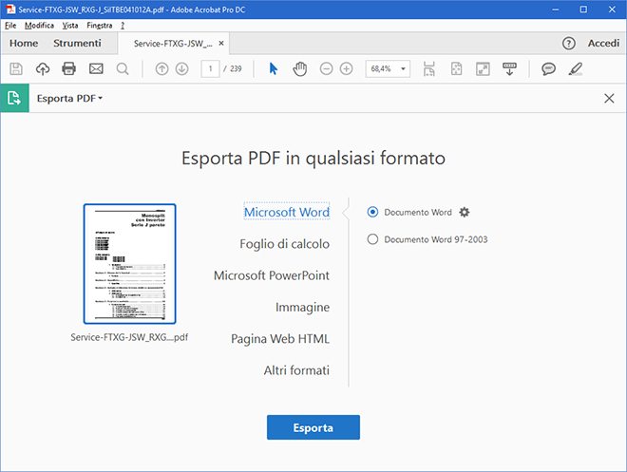This screenshot has height=472, width=627.
Task: Select the hand pan tool
Action: pyautogui.click(x=300, y=69)
